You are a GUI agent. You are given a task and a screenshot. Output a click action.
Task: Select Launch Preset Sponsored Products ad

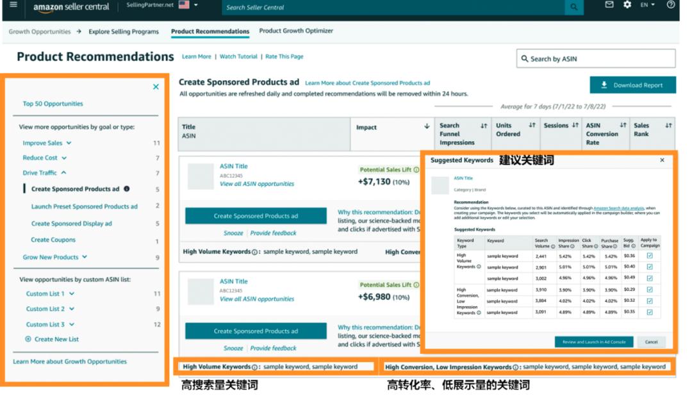pos(85,206)
